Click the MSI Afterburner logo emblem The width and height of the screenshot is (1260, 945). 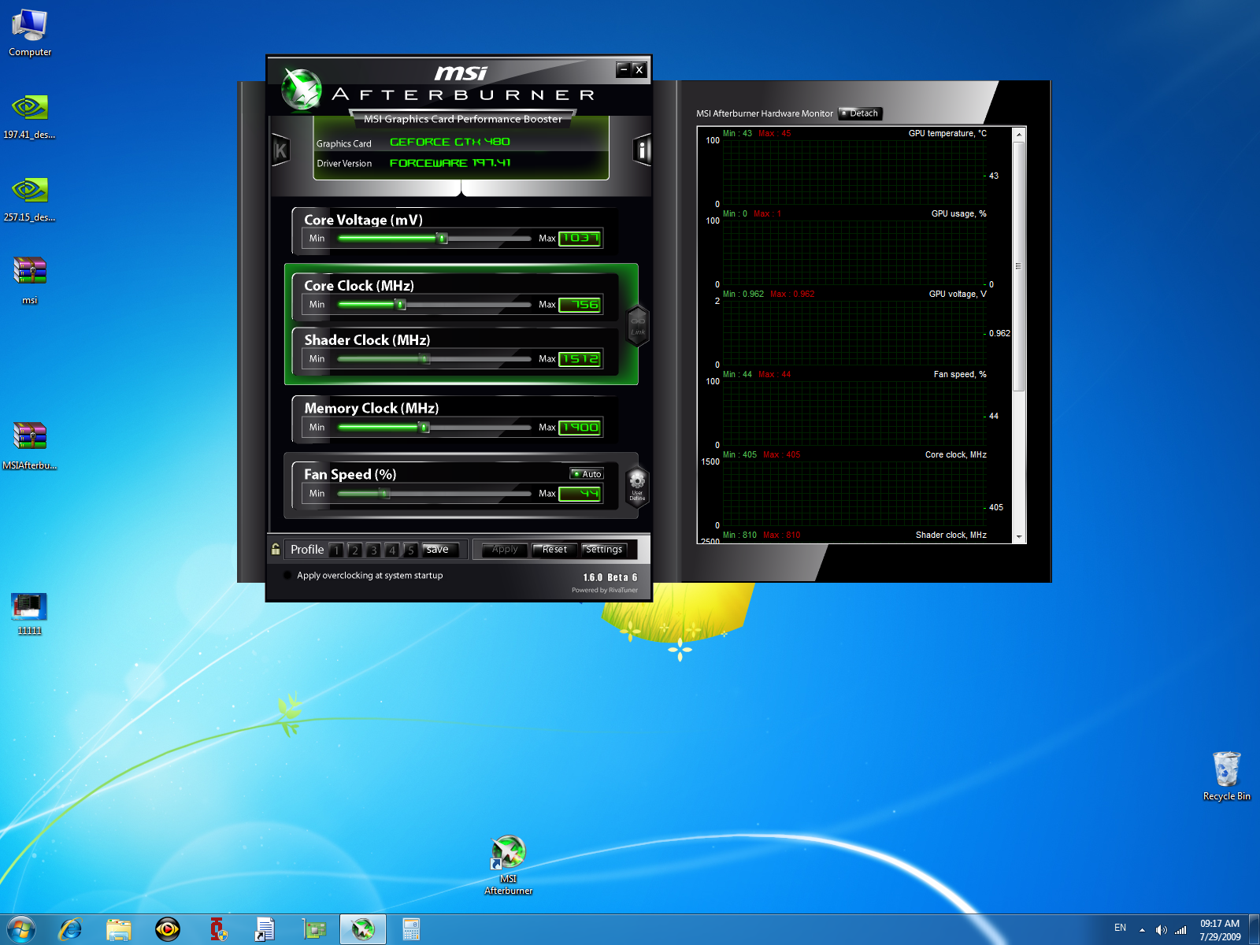click(302, 89)
